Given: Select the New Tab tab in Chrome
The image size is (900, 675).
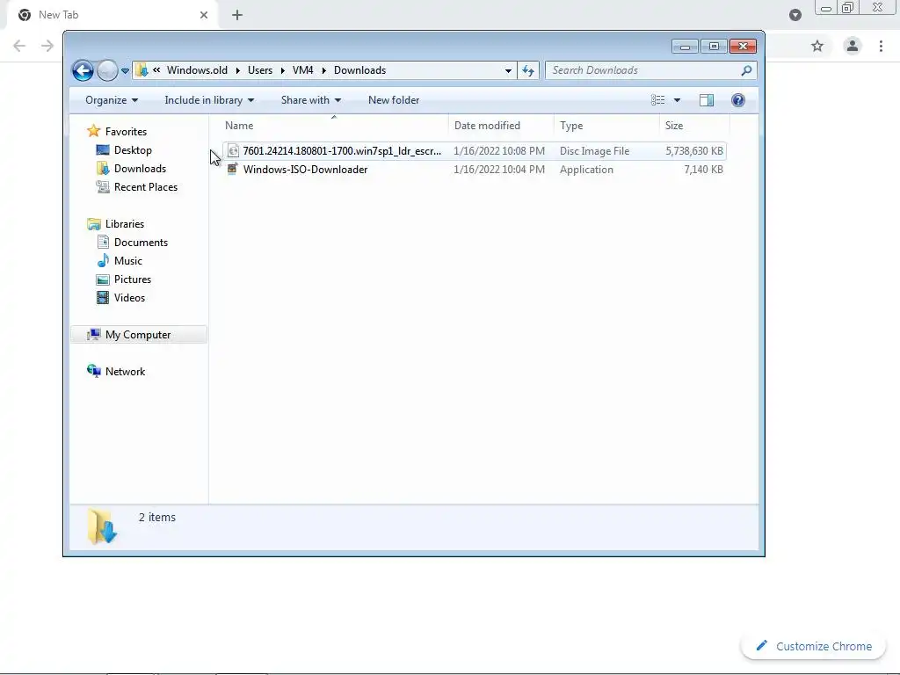Looking at the screenshot, I should 112,15.
